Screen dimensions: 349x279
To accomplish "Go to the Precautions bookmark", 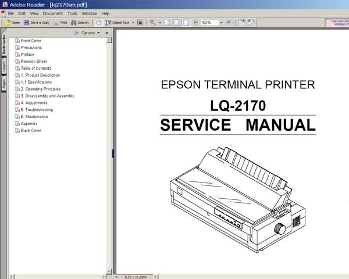I will click(31, 48).
